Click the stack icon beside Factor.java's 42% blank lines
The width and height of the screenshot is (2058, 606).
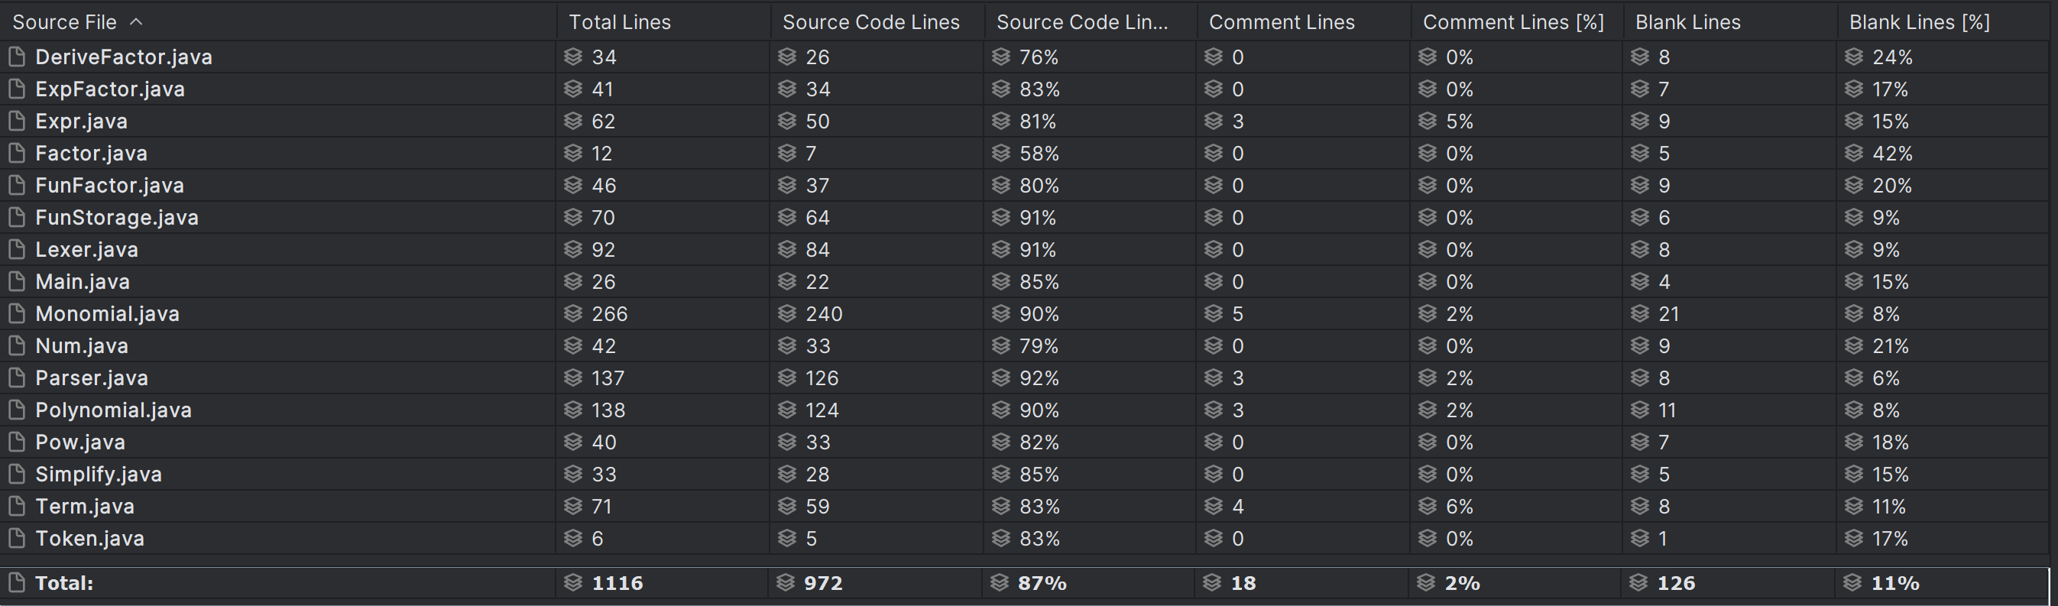1854,154
